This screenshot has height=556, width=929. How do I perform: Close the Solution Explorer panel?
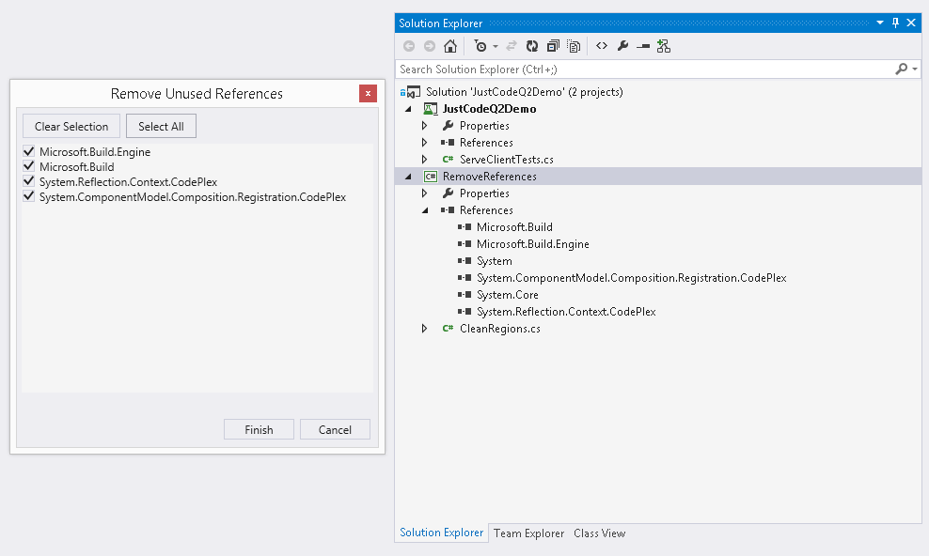(911, 23)
